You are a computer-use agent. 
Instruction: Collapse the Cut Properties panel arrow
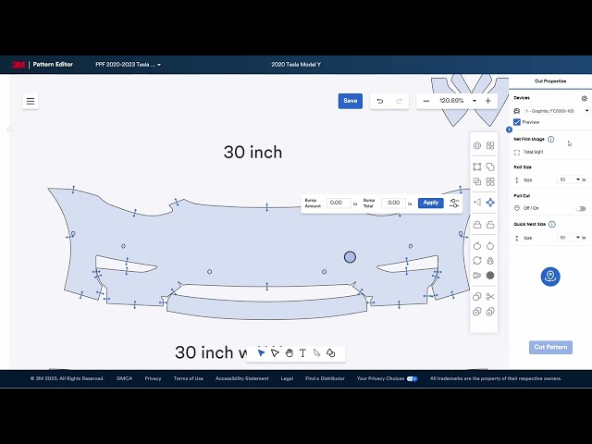click(509, 129)
